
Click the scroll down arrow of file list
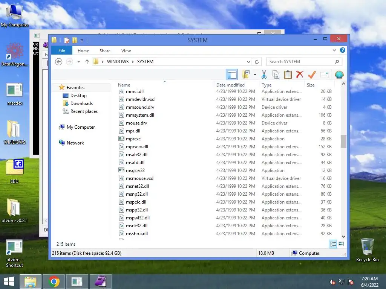pos(343,236)
